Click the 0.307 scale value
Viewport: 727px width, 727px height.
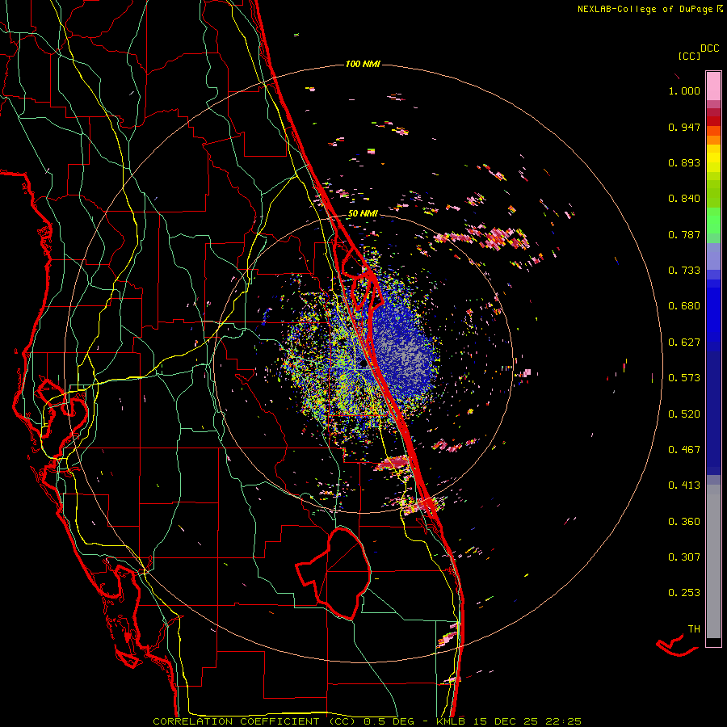pos(684,557)
